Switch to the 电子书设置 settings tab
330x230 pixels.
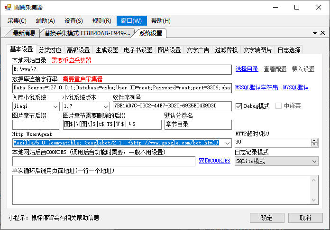(138, 50)
